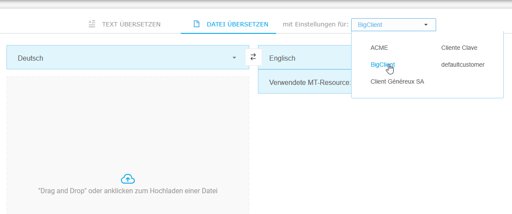
Task: Click the Verwendete MT-Resource panel
Action: [304, 82]
